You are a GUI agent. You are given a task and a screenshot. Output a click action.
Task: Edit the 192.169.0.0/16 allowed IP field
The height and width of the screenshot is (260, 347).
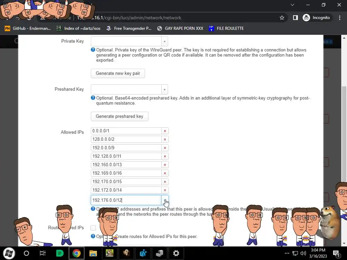126,173
